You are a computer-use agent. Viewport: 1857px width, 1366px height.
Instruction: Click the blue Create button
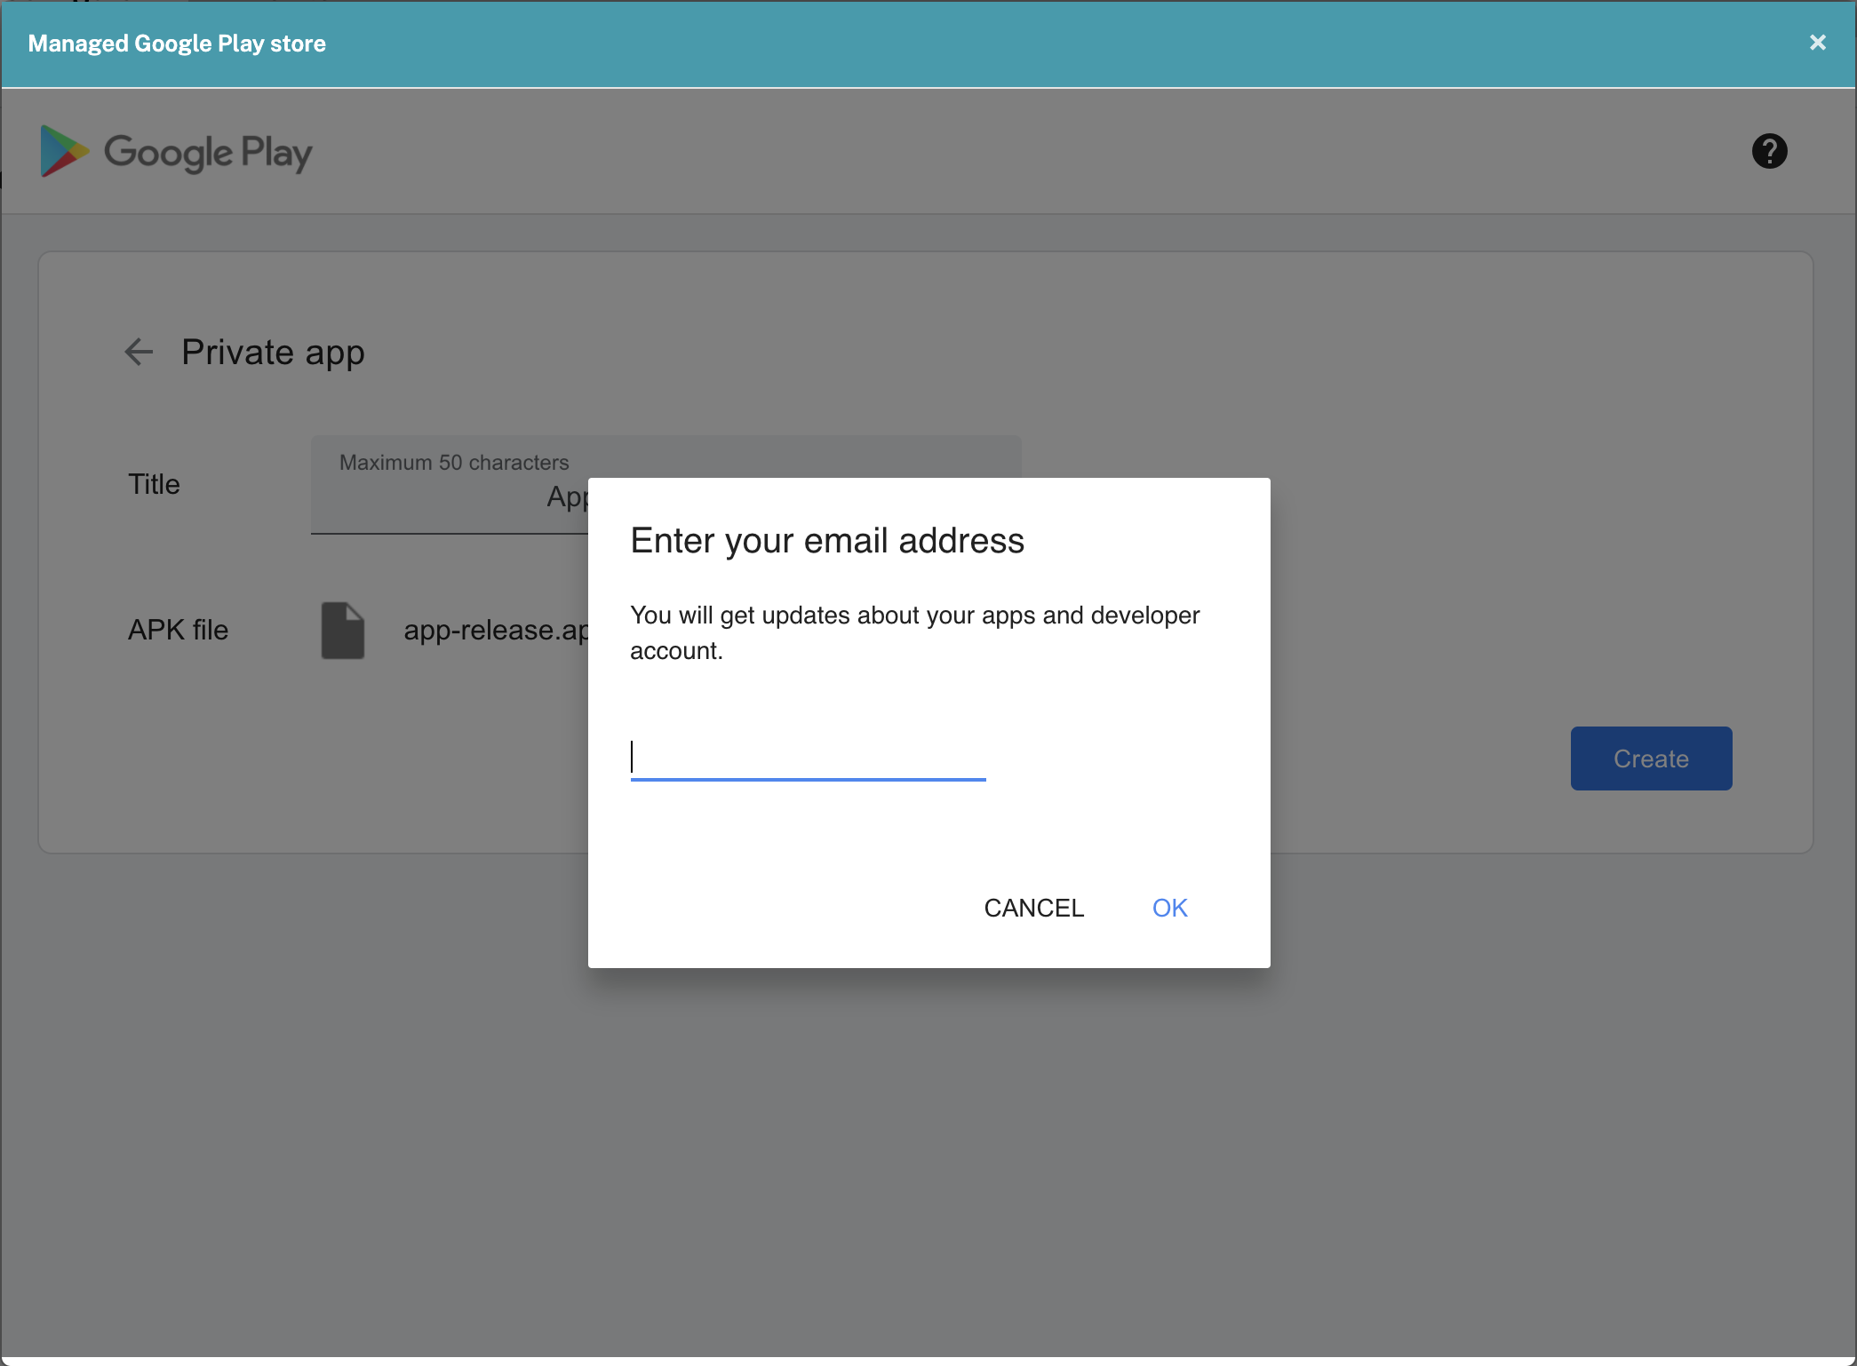coord(1650,758)
